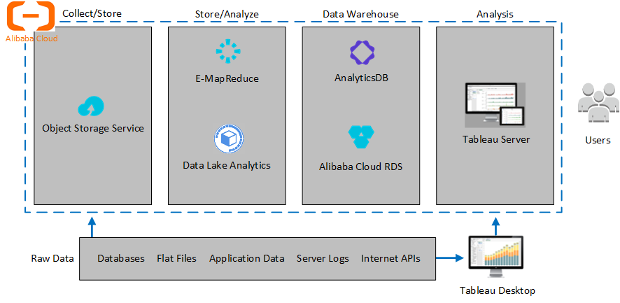Click the Internet APIs label
This screenshot has height=303, width=620.
390,258
